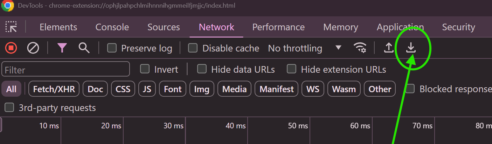The image size is (492, 144).
Task: Switch to the Console tab
Action: click(112, 27)
